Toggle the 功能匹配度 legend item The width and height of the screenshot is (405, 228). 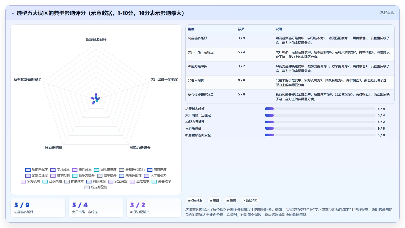(x=37, y=170)
